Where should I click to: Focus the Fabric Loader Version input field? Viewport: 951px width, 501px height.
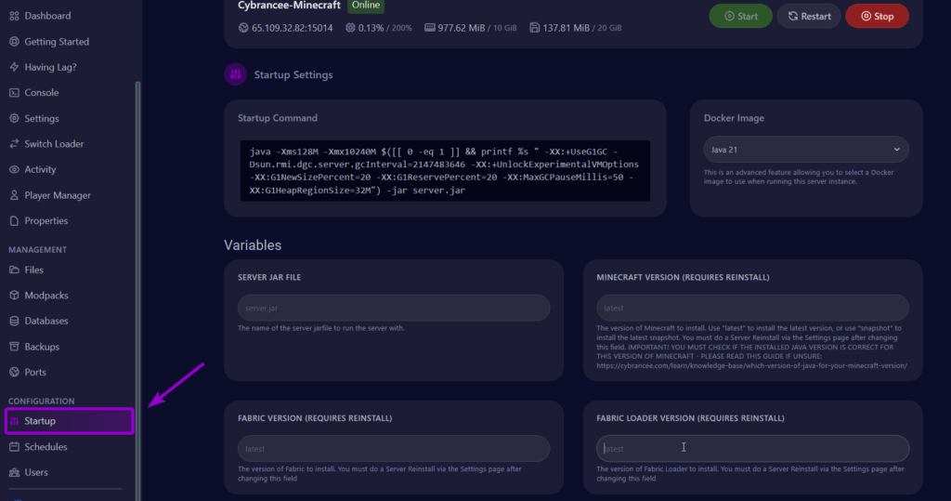[x=752, y=449]
